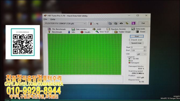Switch to the Benchmark tab
Image resolution: width=180 pixels, height=101 pixels.
55,32
